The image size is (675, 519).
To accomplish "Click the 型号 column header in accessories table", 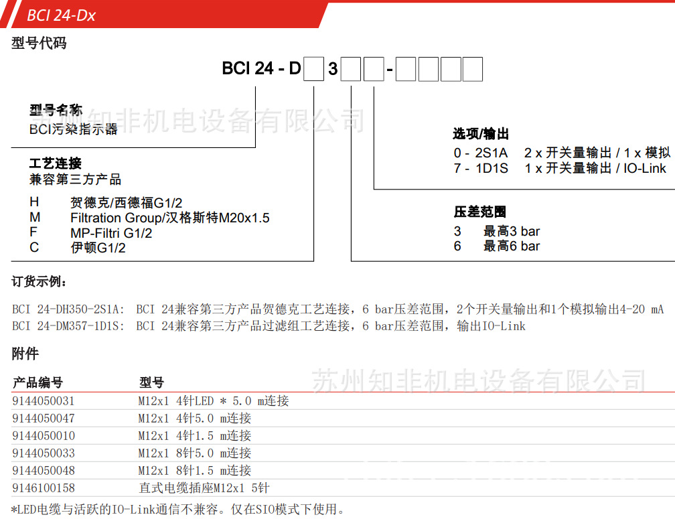I will [151, 382].
